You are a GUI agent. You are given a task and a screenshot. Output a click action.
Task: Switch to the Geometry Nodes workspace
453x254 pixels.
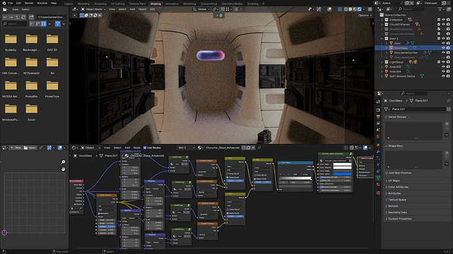pyautogui.click(x=232, y=4)
